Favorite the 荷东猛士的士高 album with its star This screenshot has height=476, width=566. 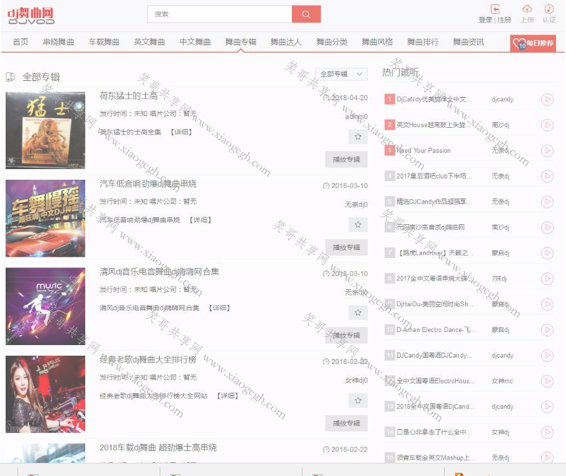(358, 137)
